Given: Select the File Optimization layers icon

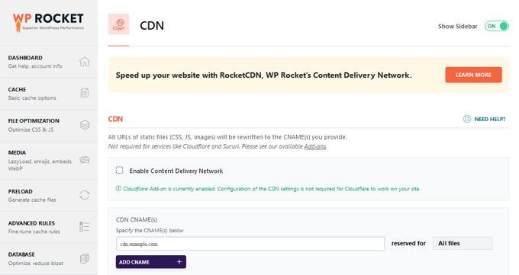Looking at the screenshot, I should tap(85, 125).
